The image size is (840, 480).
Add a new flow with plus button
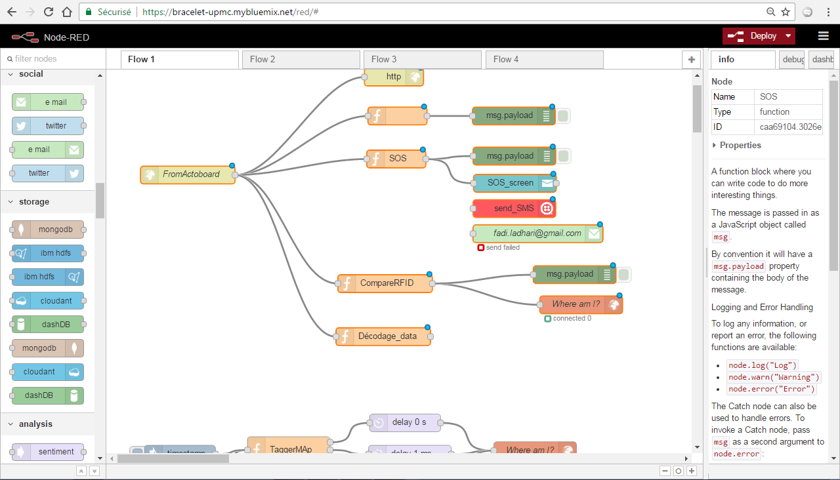[691, 59]
